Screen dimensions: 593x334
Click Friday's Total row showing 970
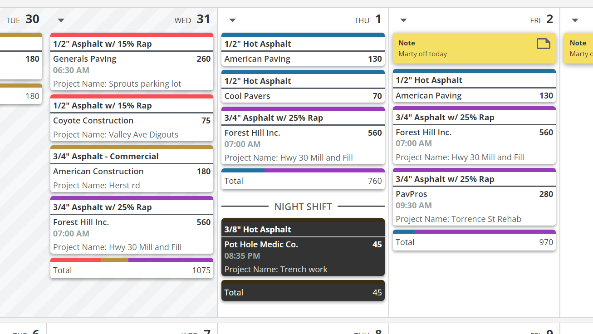474,242
